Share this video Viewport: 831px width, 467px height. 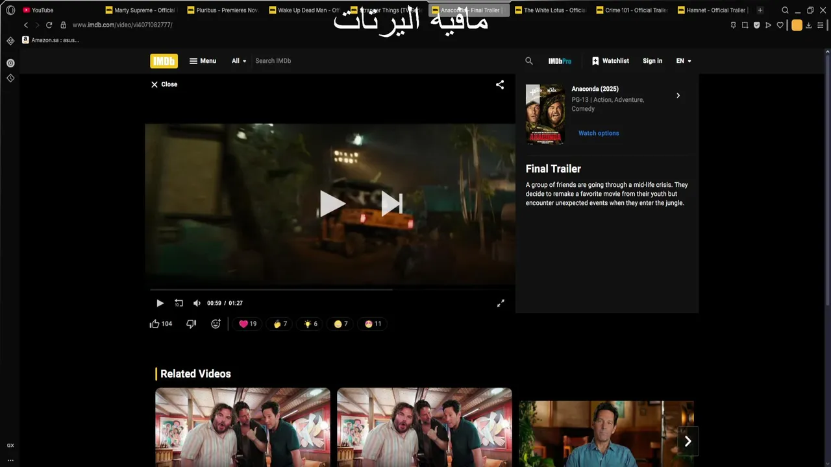tap(500, 84)
